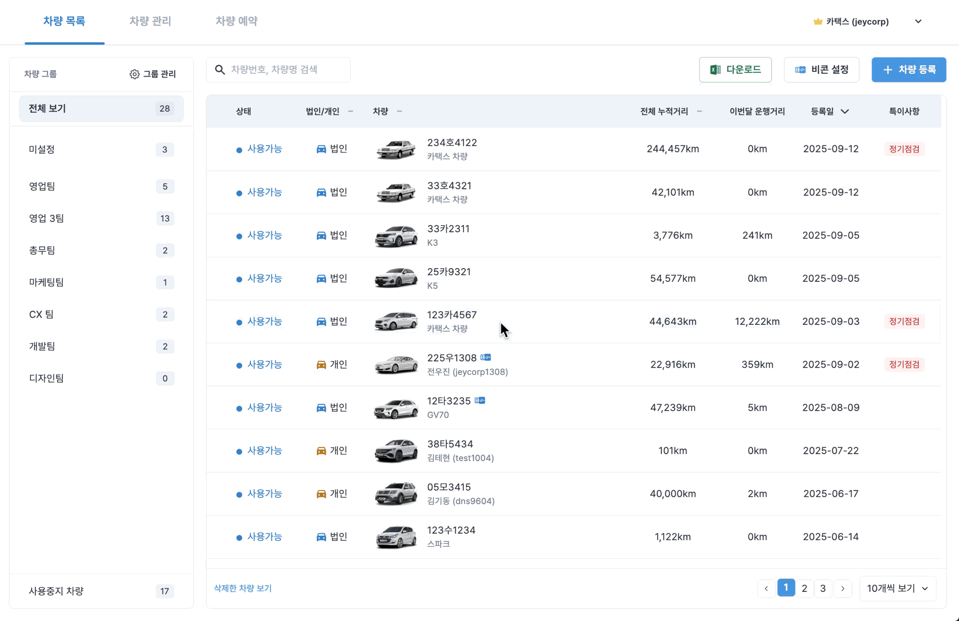Open 삭제한 차량 보기 link
Screen dimensions: 959x621
(x=243, y=588)
